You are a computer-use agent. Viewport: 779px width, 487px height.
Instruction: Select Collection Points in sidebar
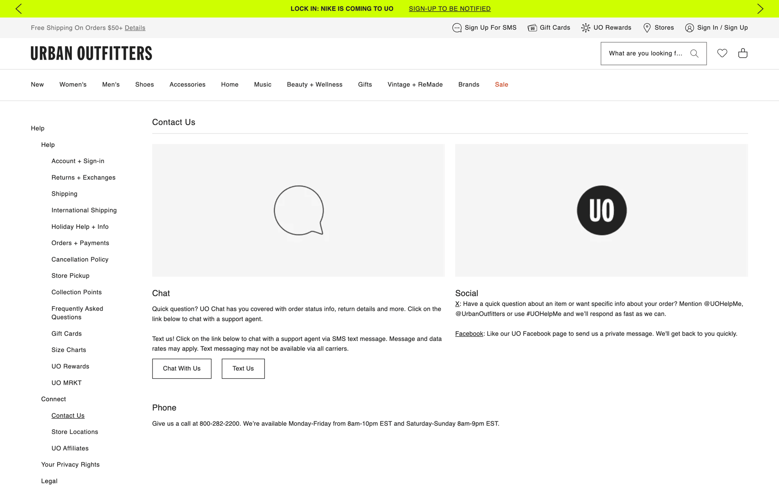click(76, 292)
